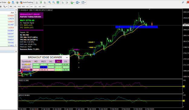This screenshot has height=110, width=189.
Task: Click the MFI(14) indicator label
Action: click(x=24, y=95)
